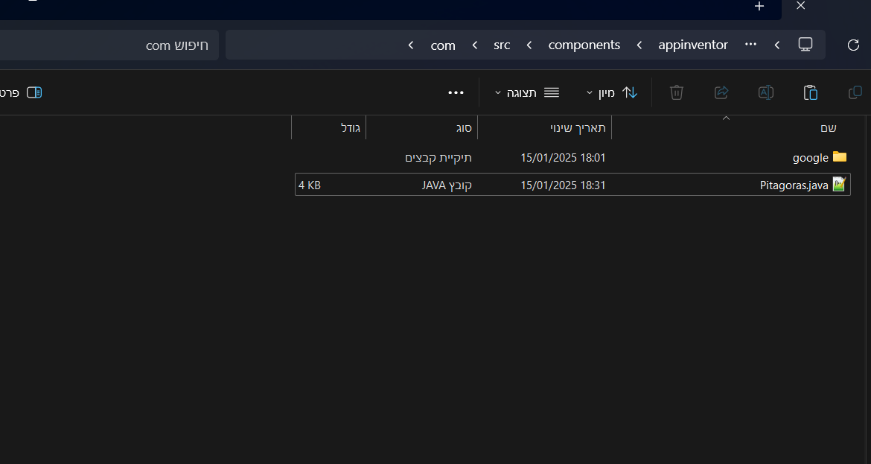Viewport: 871px width, 464px height.
Task: Go to components in the breadcrumb path
Action: pos(584,45)
